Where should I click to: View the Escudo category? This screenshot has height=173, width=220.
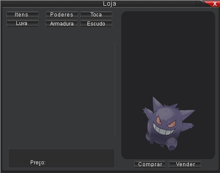96,23
